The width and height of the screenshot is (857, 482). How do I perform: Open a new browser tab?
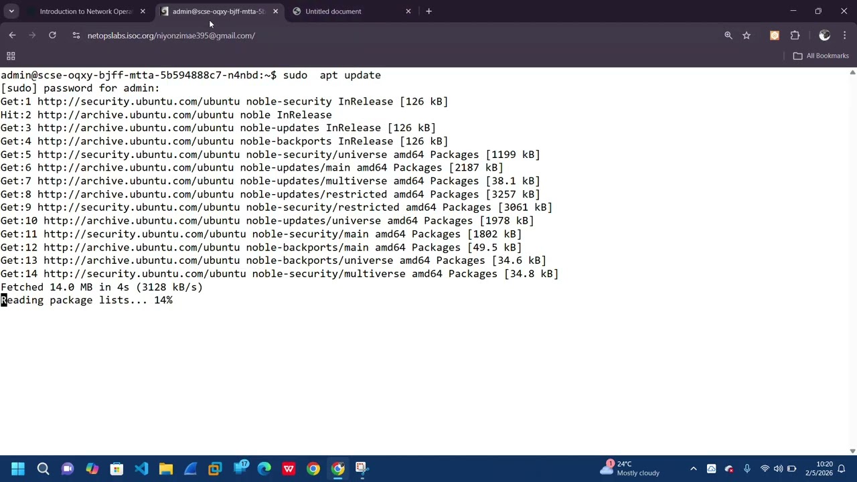pyautogui.click(x=428, y=11)
